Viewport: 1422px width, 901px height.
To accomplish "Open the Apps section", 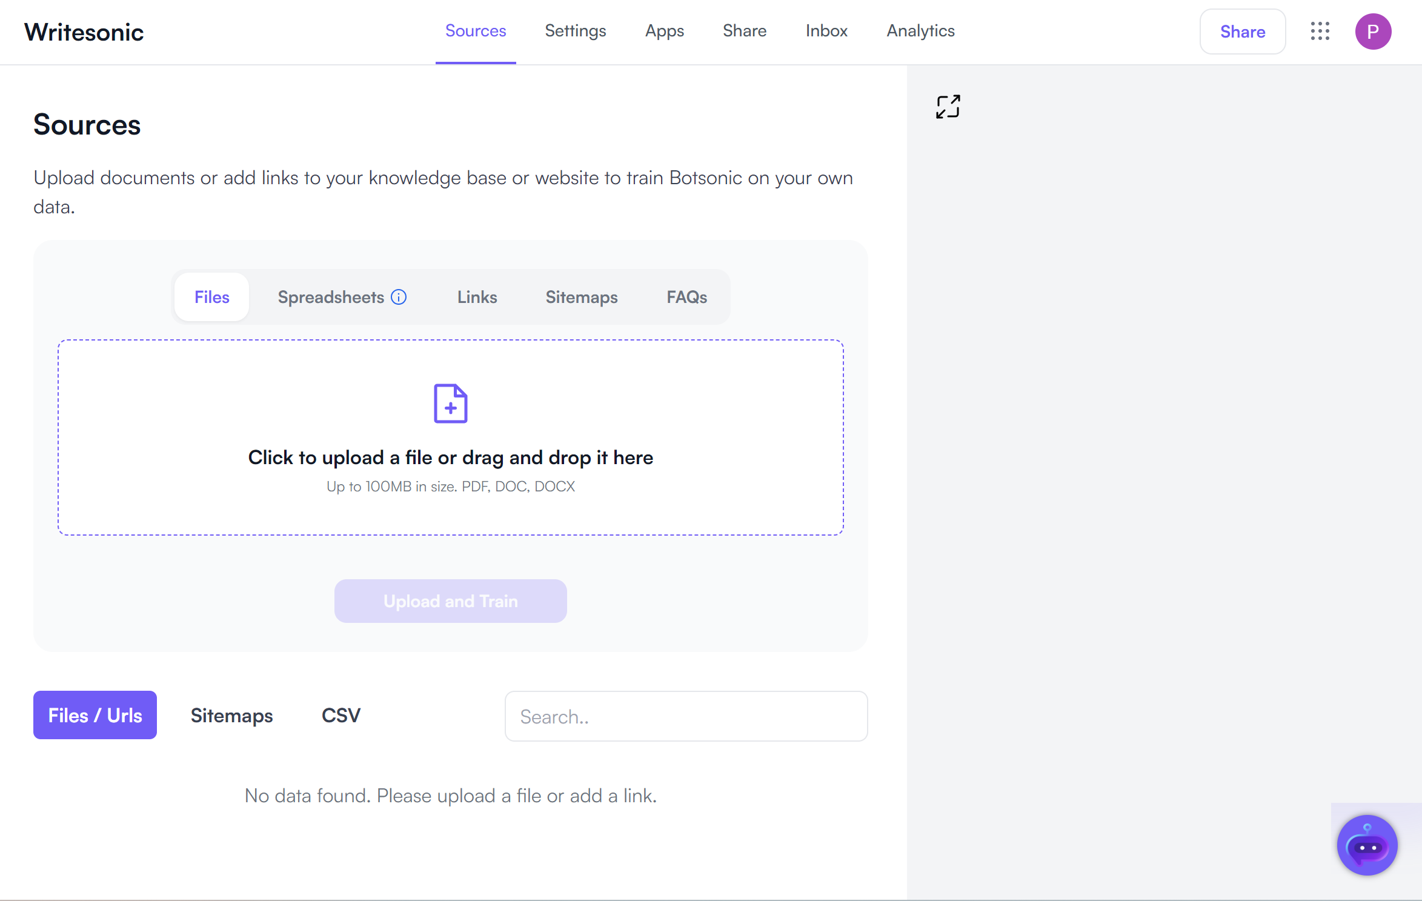I will tap(664, 31).
